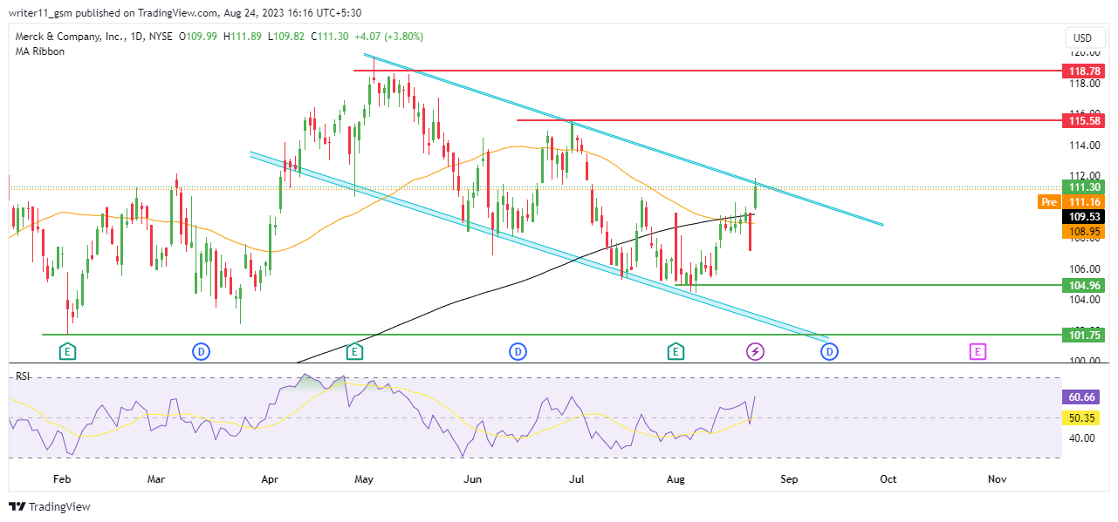Click the TradingView logo at bottom left
The height and width of the screenshot is (522, 1118).
click(x=50, y=507)
